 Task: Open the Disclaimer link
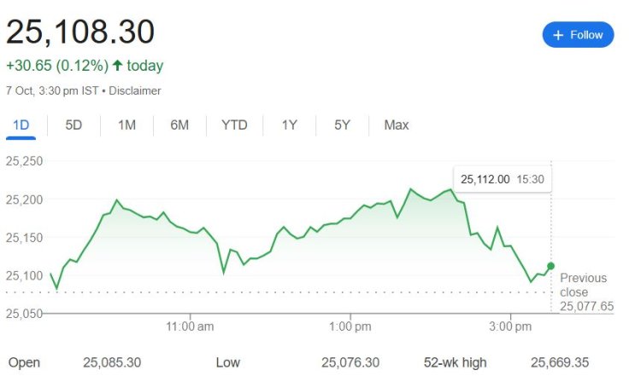point(135,90)
